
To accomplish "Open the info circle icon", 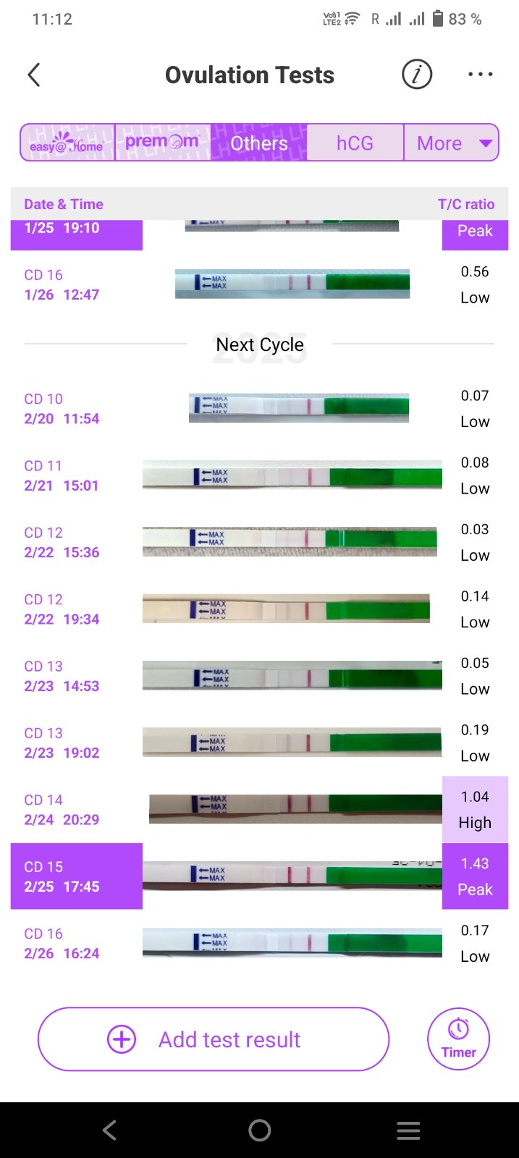I will 417,75.
